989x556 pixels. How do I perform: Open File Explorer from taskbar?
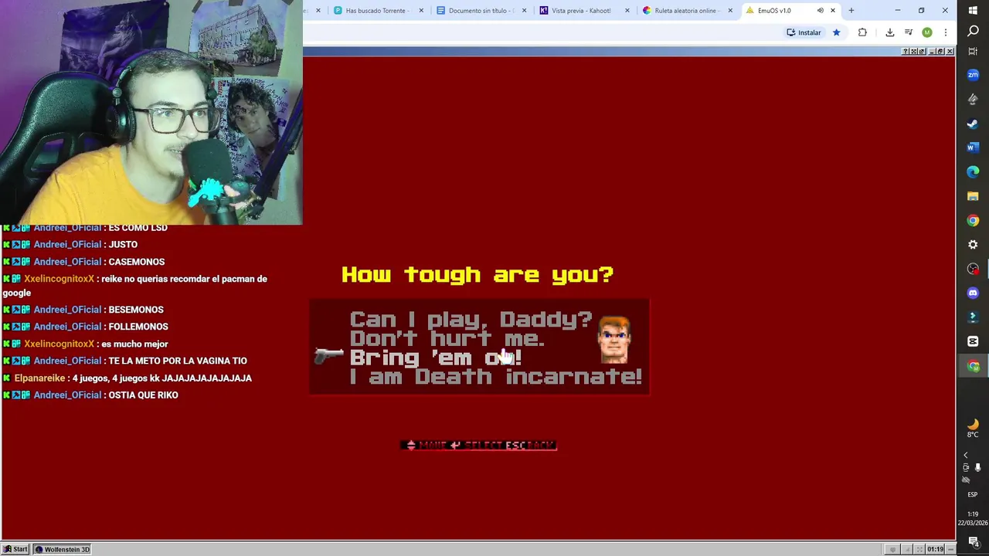coord(973,196)
